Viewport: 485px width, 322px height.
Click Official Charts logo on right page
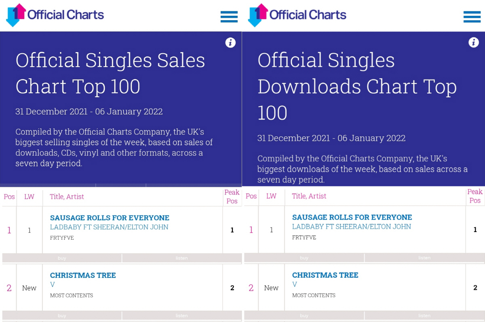pos(297,15)
